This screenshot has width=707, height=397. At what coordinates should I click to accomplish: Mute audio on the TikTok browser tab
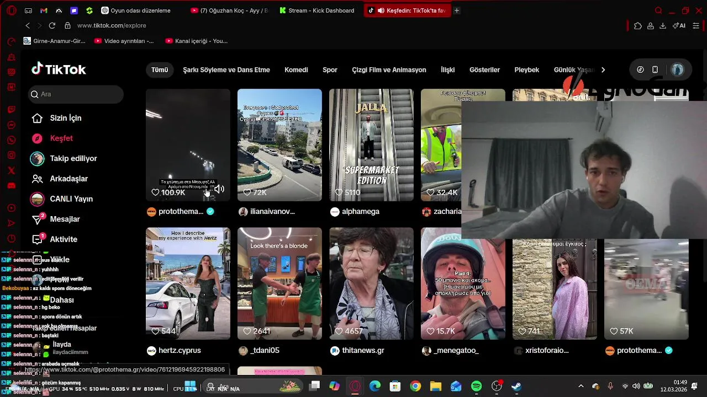pyautogui.click(x=381, y=10)
